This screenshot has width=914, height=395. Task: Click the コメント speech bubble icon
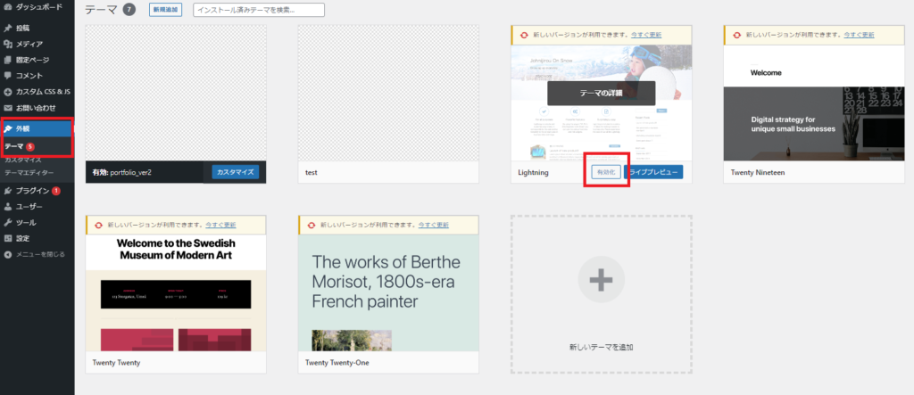pos(8,76)
